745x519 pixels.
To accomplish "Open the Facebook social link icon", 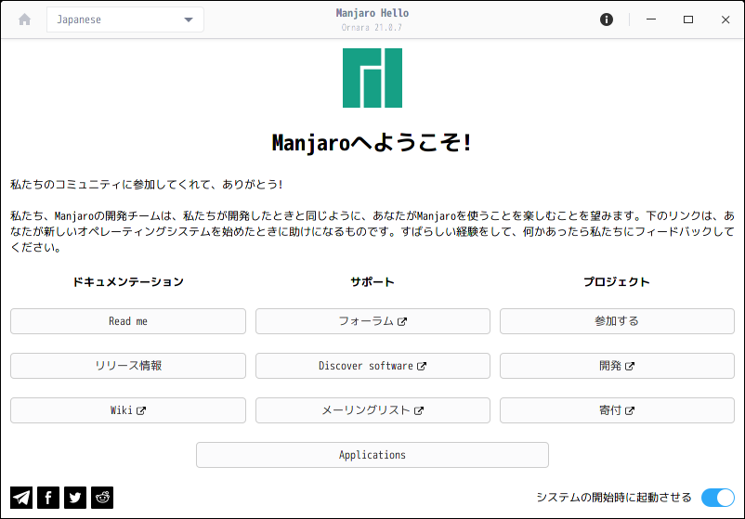I will (x=48, y=498).
